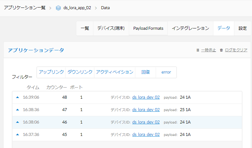Click payload value 25 1A

[x=185, y=110]
